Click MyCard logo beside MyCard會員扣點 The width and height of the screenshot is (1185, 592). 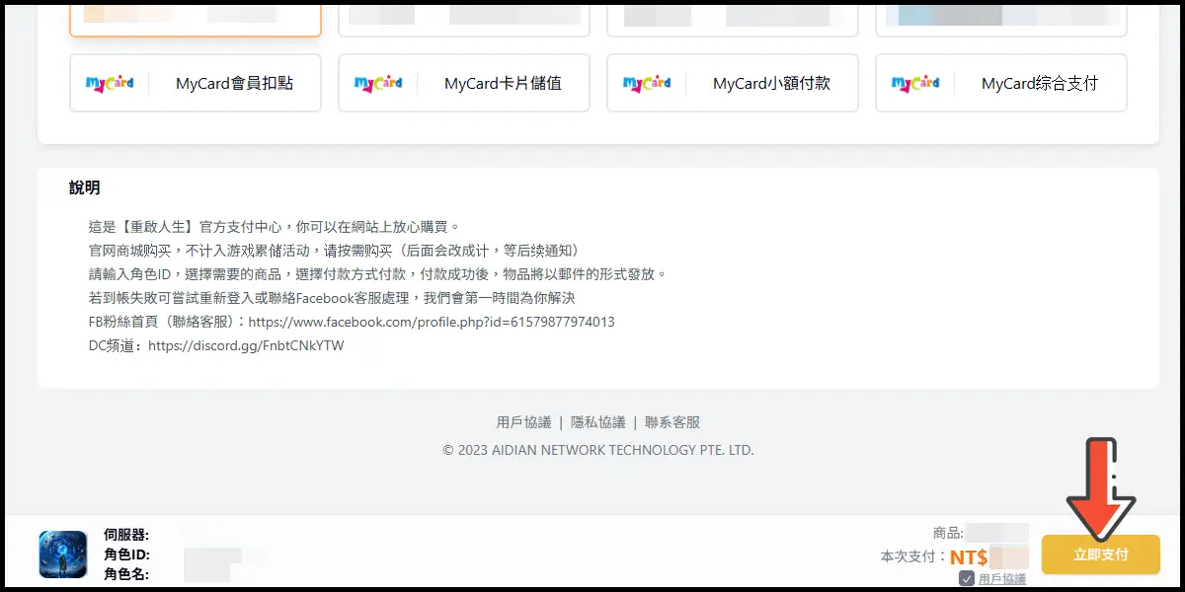(x=110, y=84)
